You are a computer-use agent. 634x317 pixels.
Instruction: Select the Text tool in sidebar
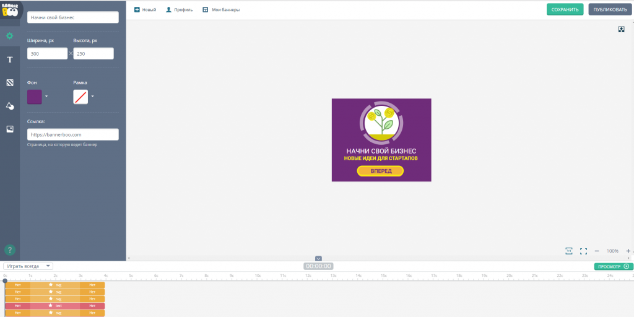(x=10, y=59)
